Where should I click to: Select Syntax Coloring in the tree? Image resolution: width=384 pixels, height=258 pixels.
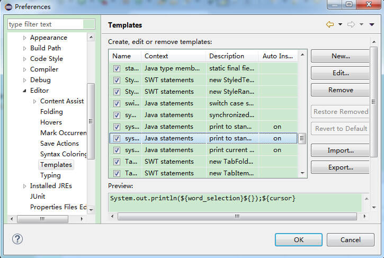pyautogui.click(x=63, y=154)
